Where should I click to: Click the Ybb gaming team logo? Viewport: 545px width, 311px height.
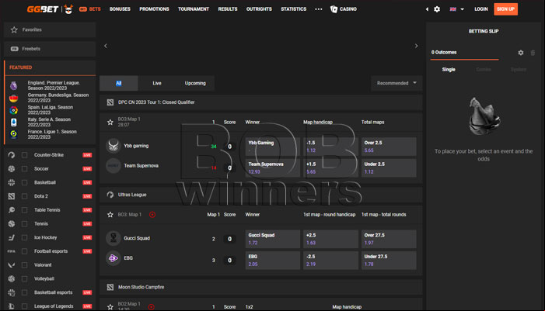113,146
